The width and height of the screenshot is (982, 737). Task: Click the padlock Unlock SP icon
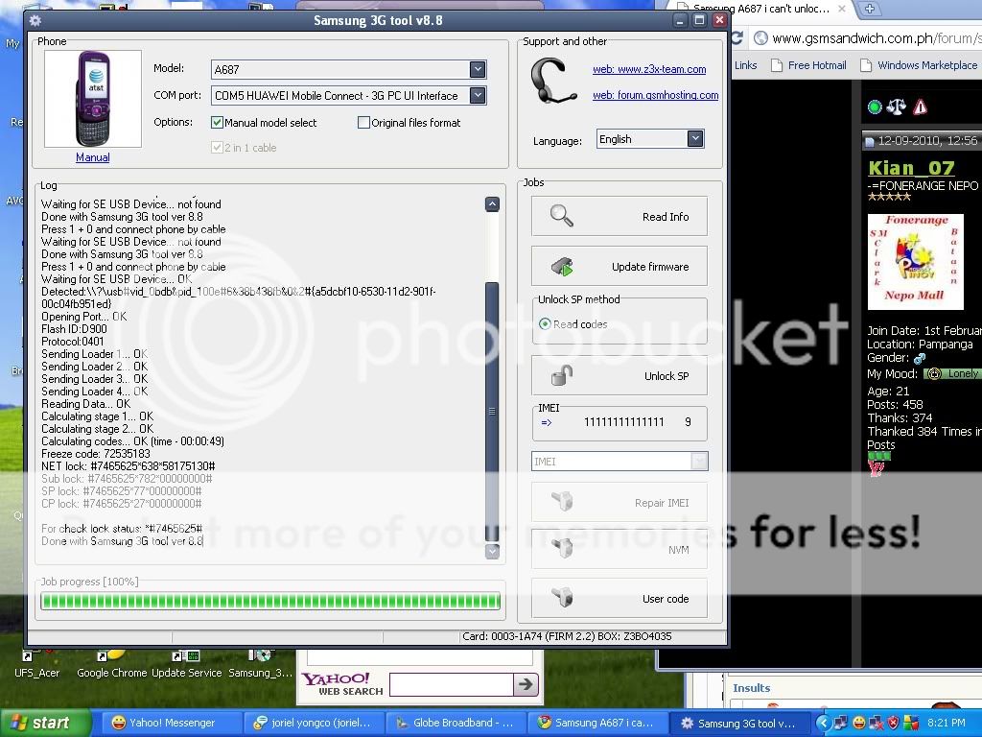[562, 375]
